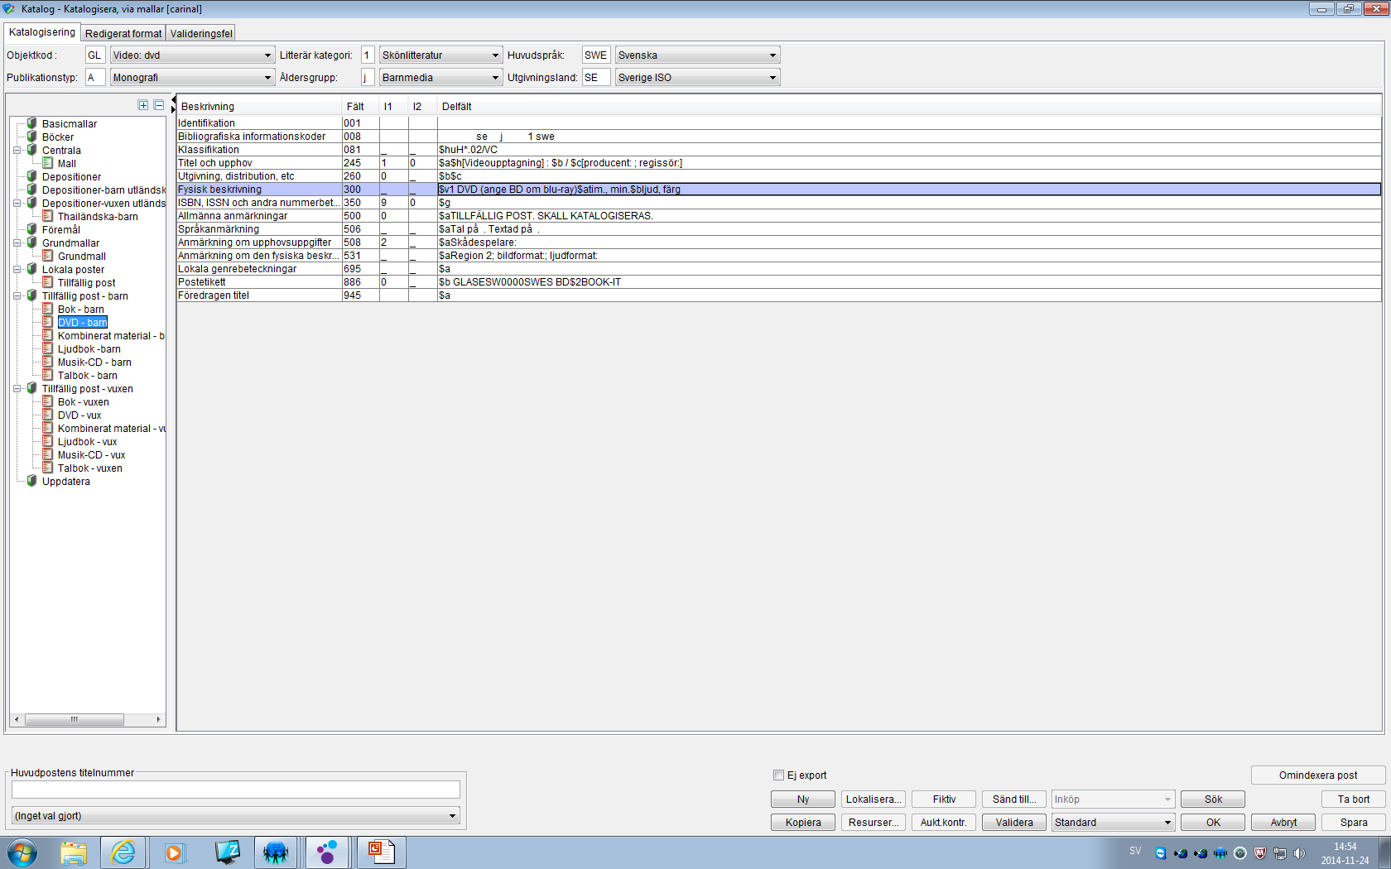Collapse the Centrala tree node
The image size is (1391, 869).
pyautogui.click(x=17, y=150)
